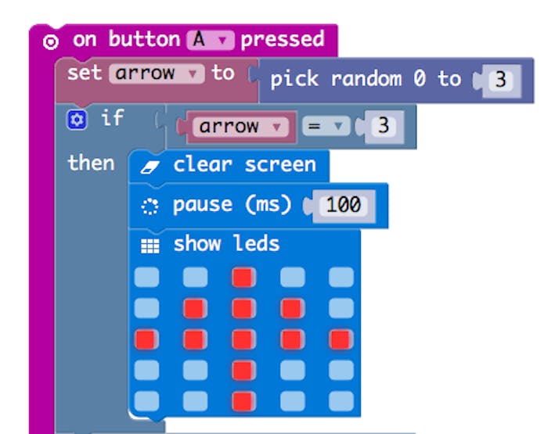Screen dimensions: 555x434
Task: Click the grid icon on show leds block
Action: [150, 246]
